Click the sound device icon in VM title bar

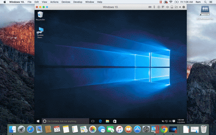[x=167, y=7]
